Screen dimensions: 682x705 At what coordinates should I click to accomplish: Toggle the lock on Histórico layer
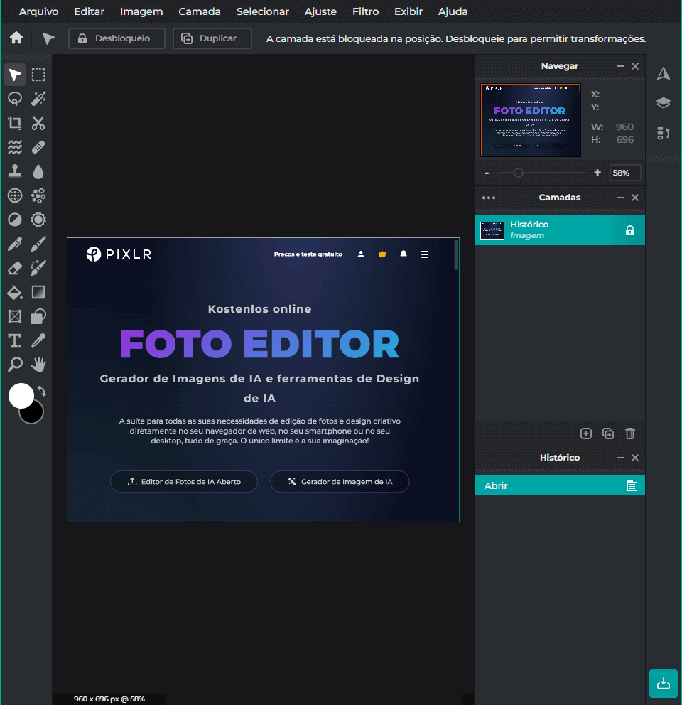(630, 230)
